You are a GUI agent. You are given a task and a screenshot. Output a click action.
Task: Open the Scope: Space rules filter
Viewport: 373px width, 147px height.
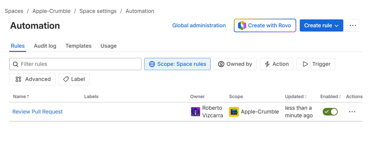click(177, 64)
